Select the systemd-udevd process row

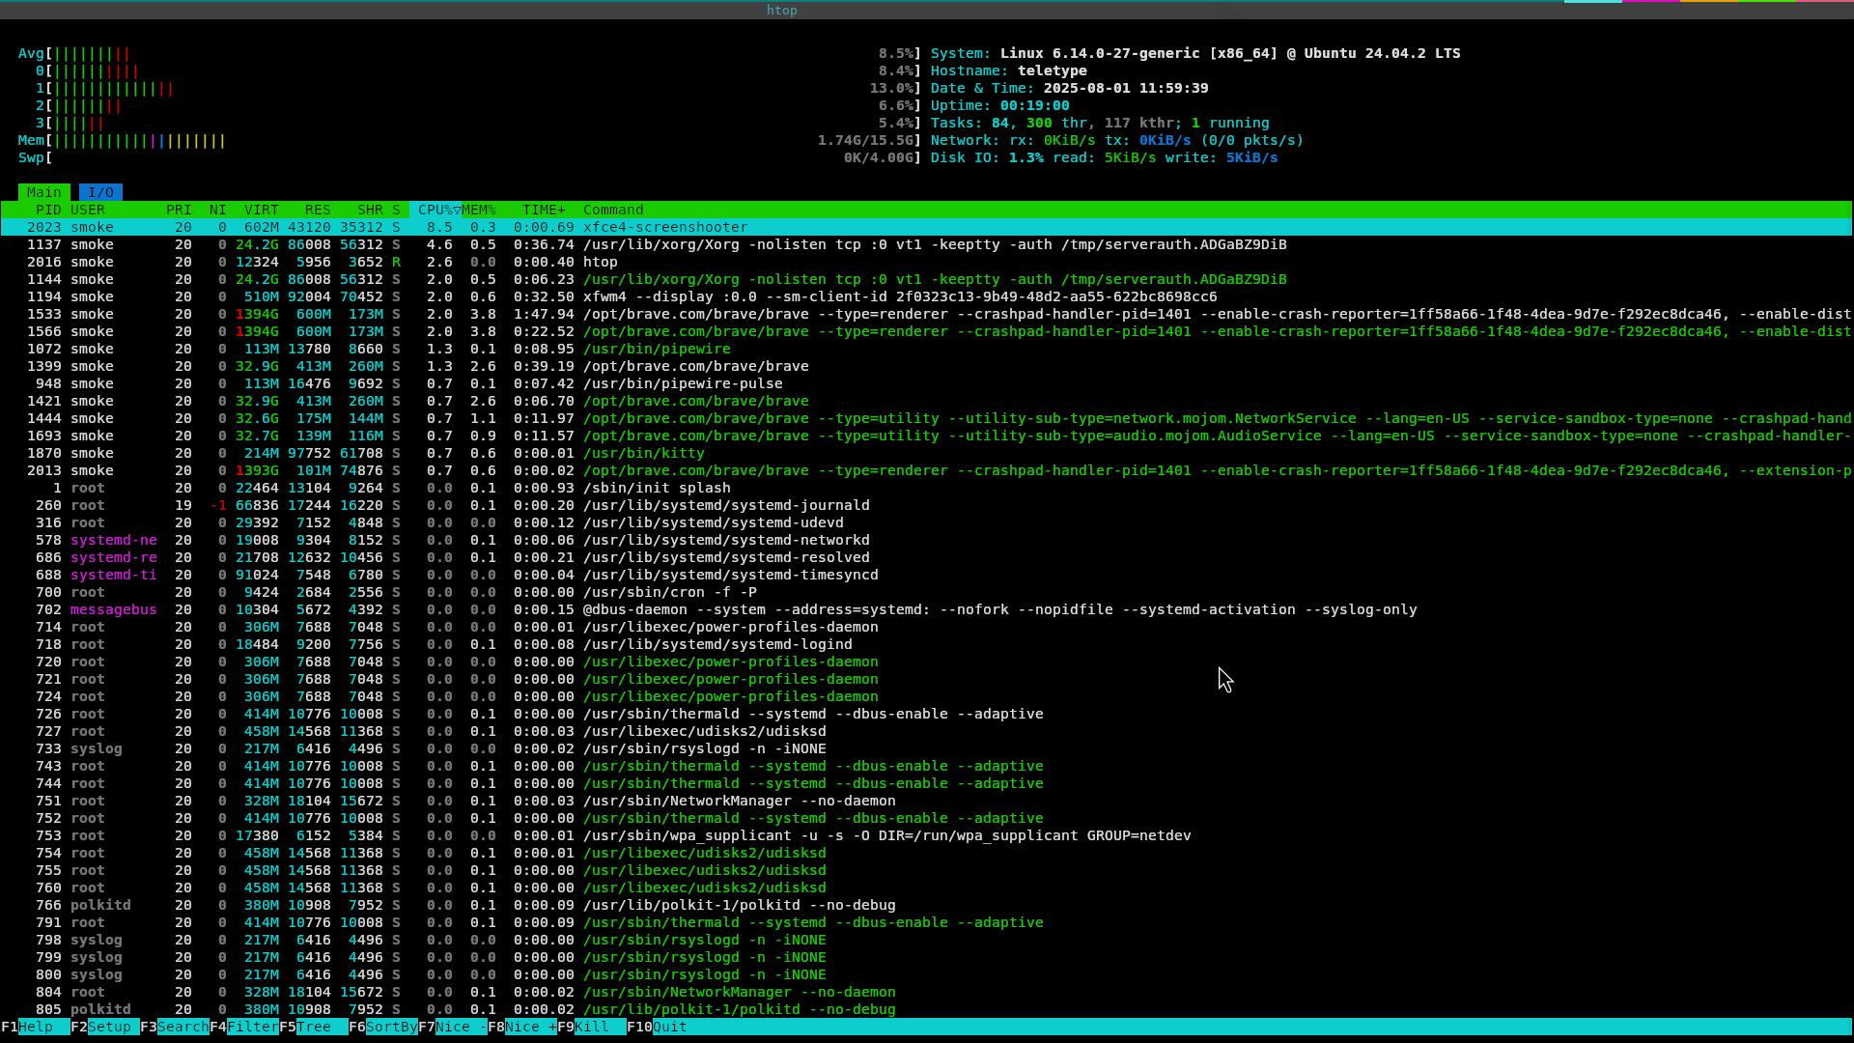pos(927,522)
